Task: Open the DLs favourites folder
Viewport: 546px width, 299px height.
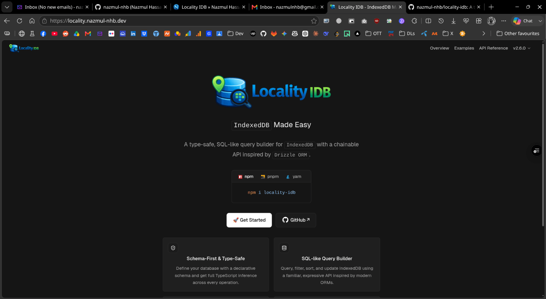Action: (x=407, y=34)
